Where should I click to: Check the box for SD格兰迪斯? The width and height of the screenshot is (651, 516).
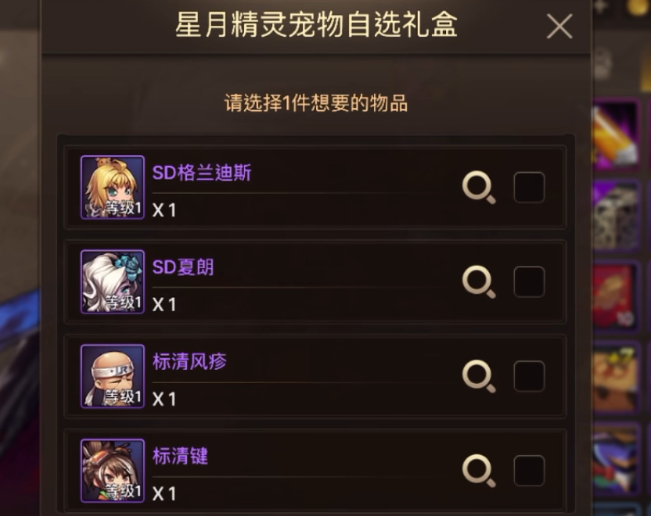click(x=530, y=187)
